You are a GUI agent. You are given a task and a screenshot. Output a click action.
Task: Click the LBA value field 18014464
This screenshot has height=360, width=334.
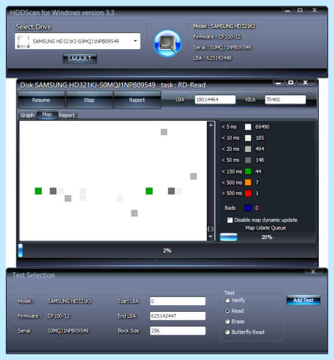click(215, 100)
